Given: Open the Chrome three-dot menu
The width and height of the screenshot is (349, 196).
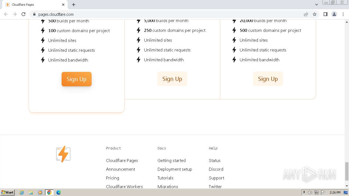Looking at the screenshot, I should point(343,14).
